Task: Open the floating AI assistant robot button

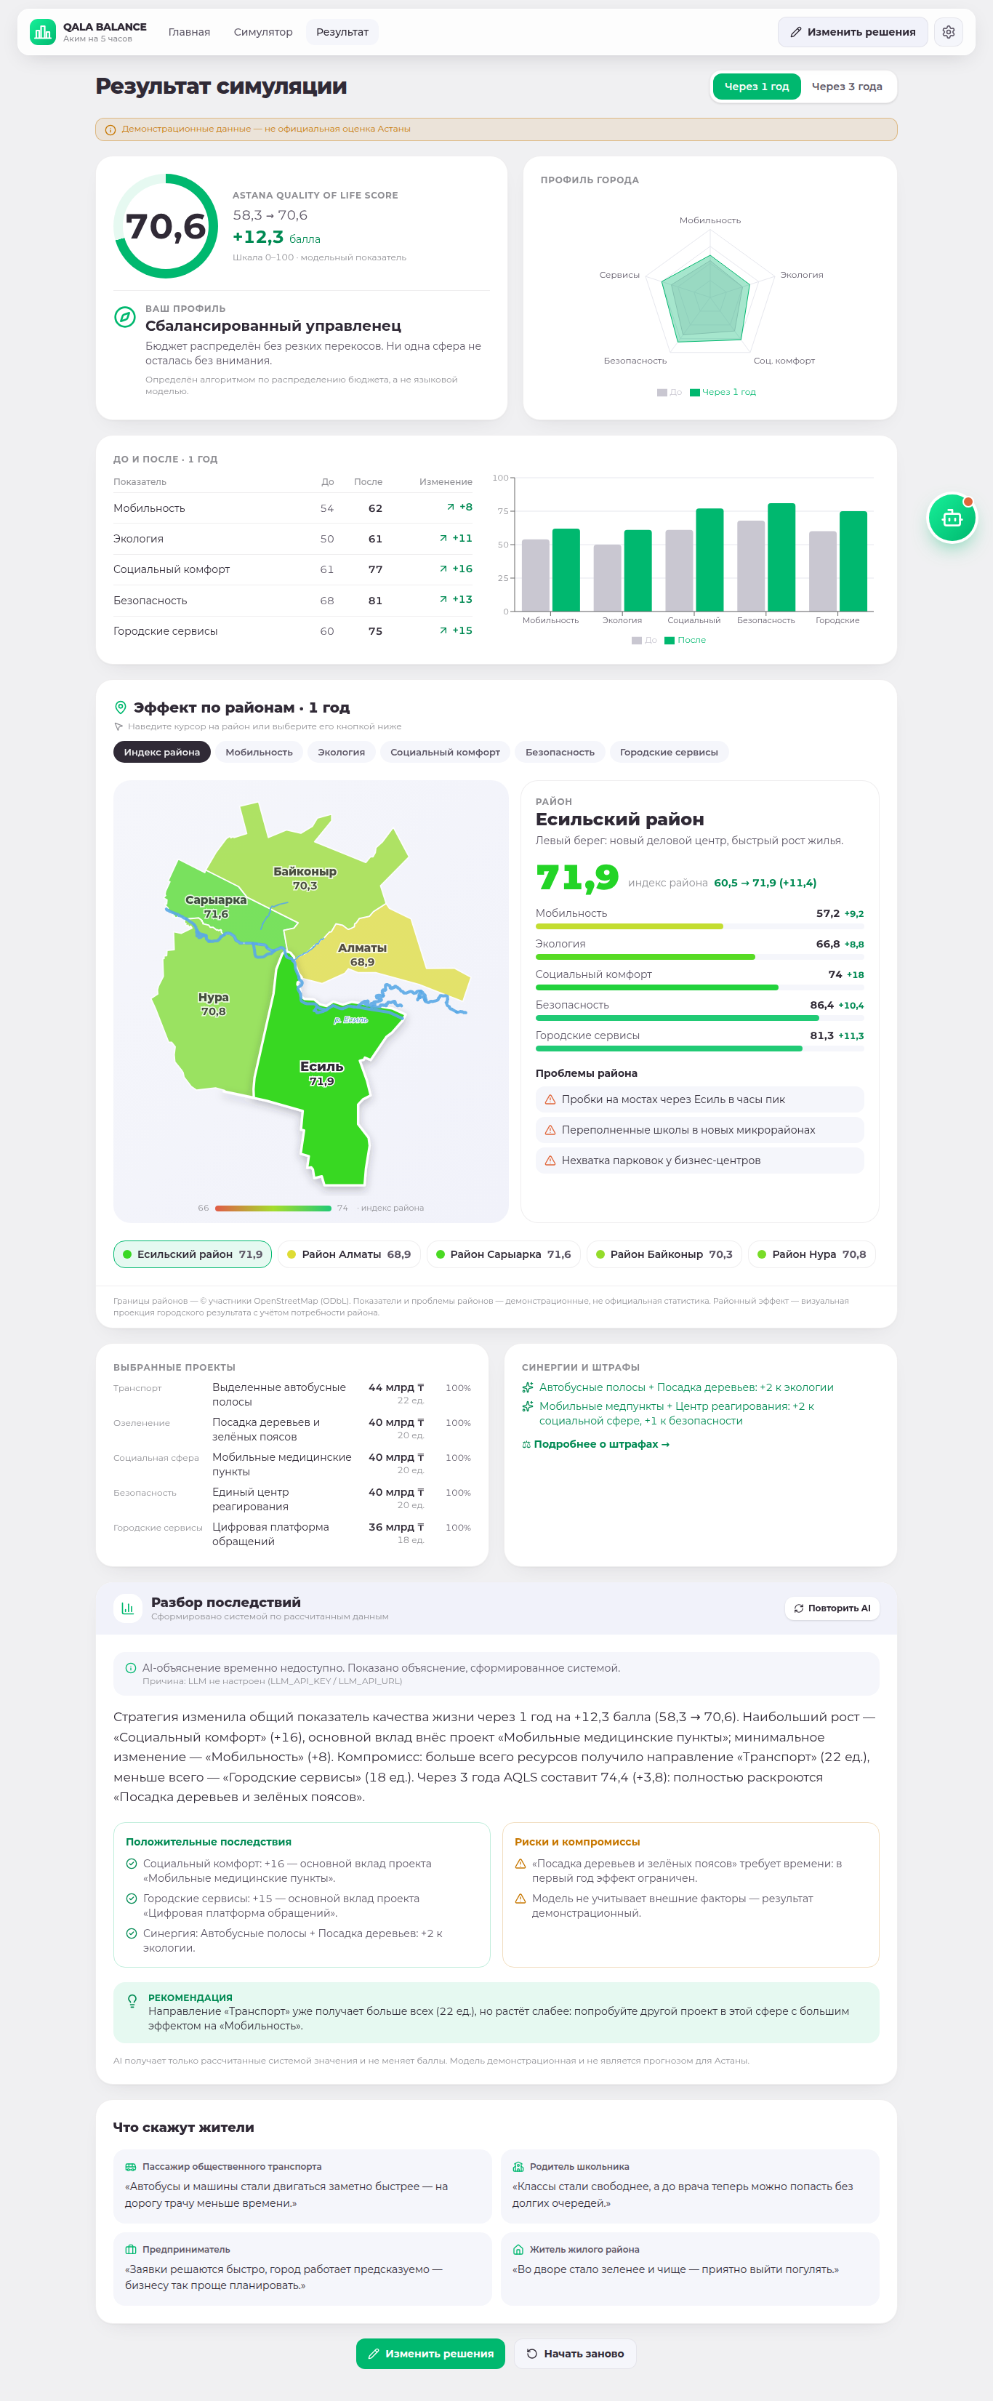Action: (x=952, y=517)
